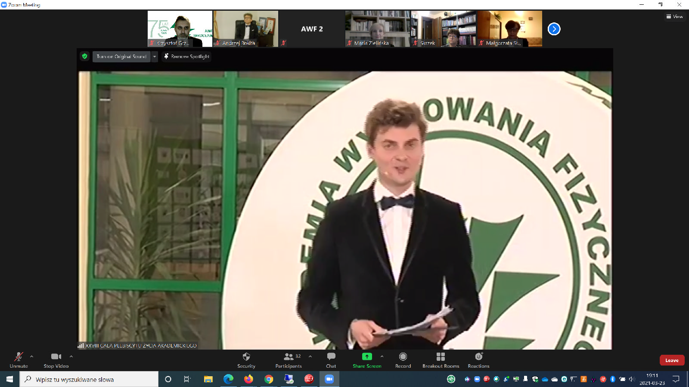Open Windows Start menu

click(9, 379)
